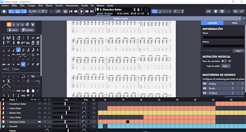The height and width of the screenshot is (132, 246).
Task: Hide the Distortion Guitar track with eye
Action: (x=39, y=122)
